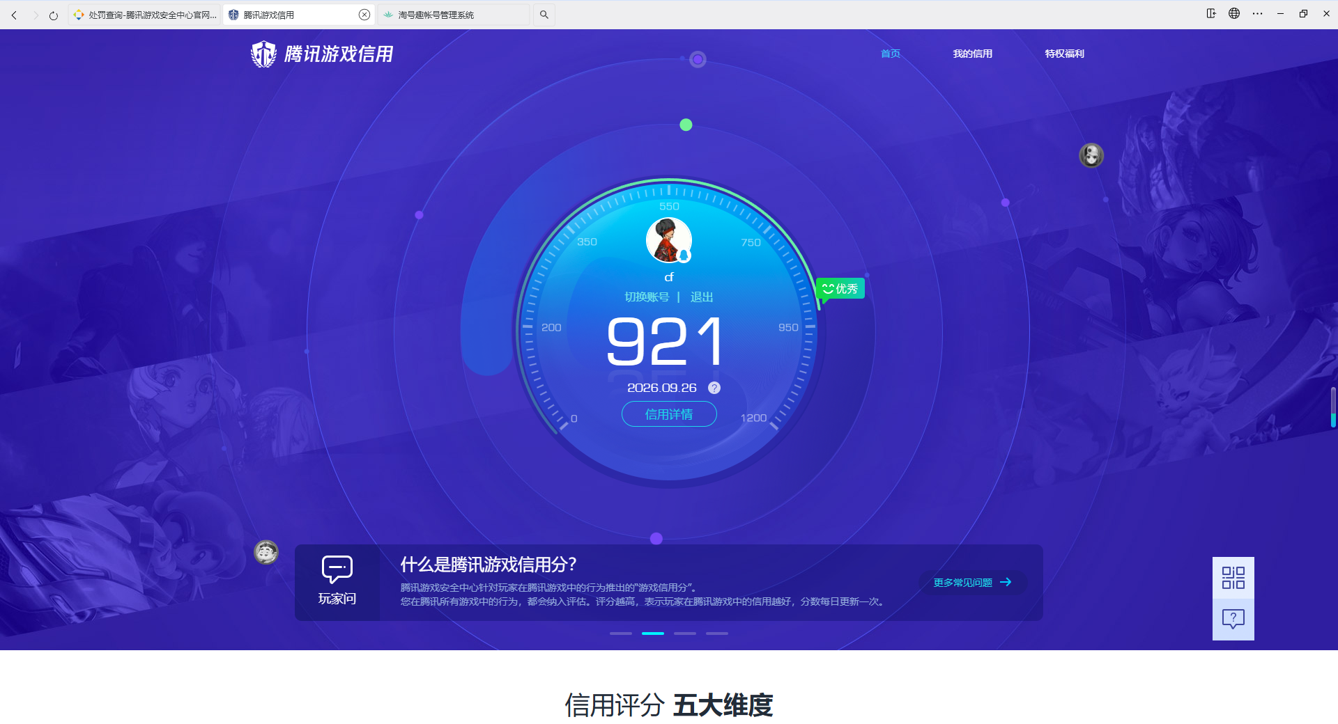Viewport: 1338px width, 724px height.
Task: Click 什么是腾讯游戏信用分? heading
Action: [489, 565]
